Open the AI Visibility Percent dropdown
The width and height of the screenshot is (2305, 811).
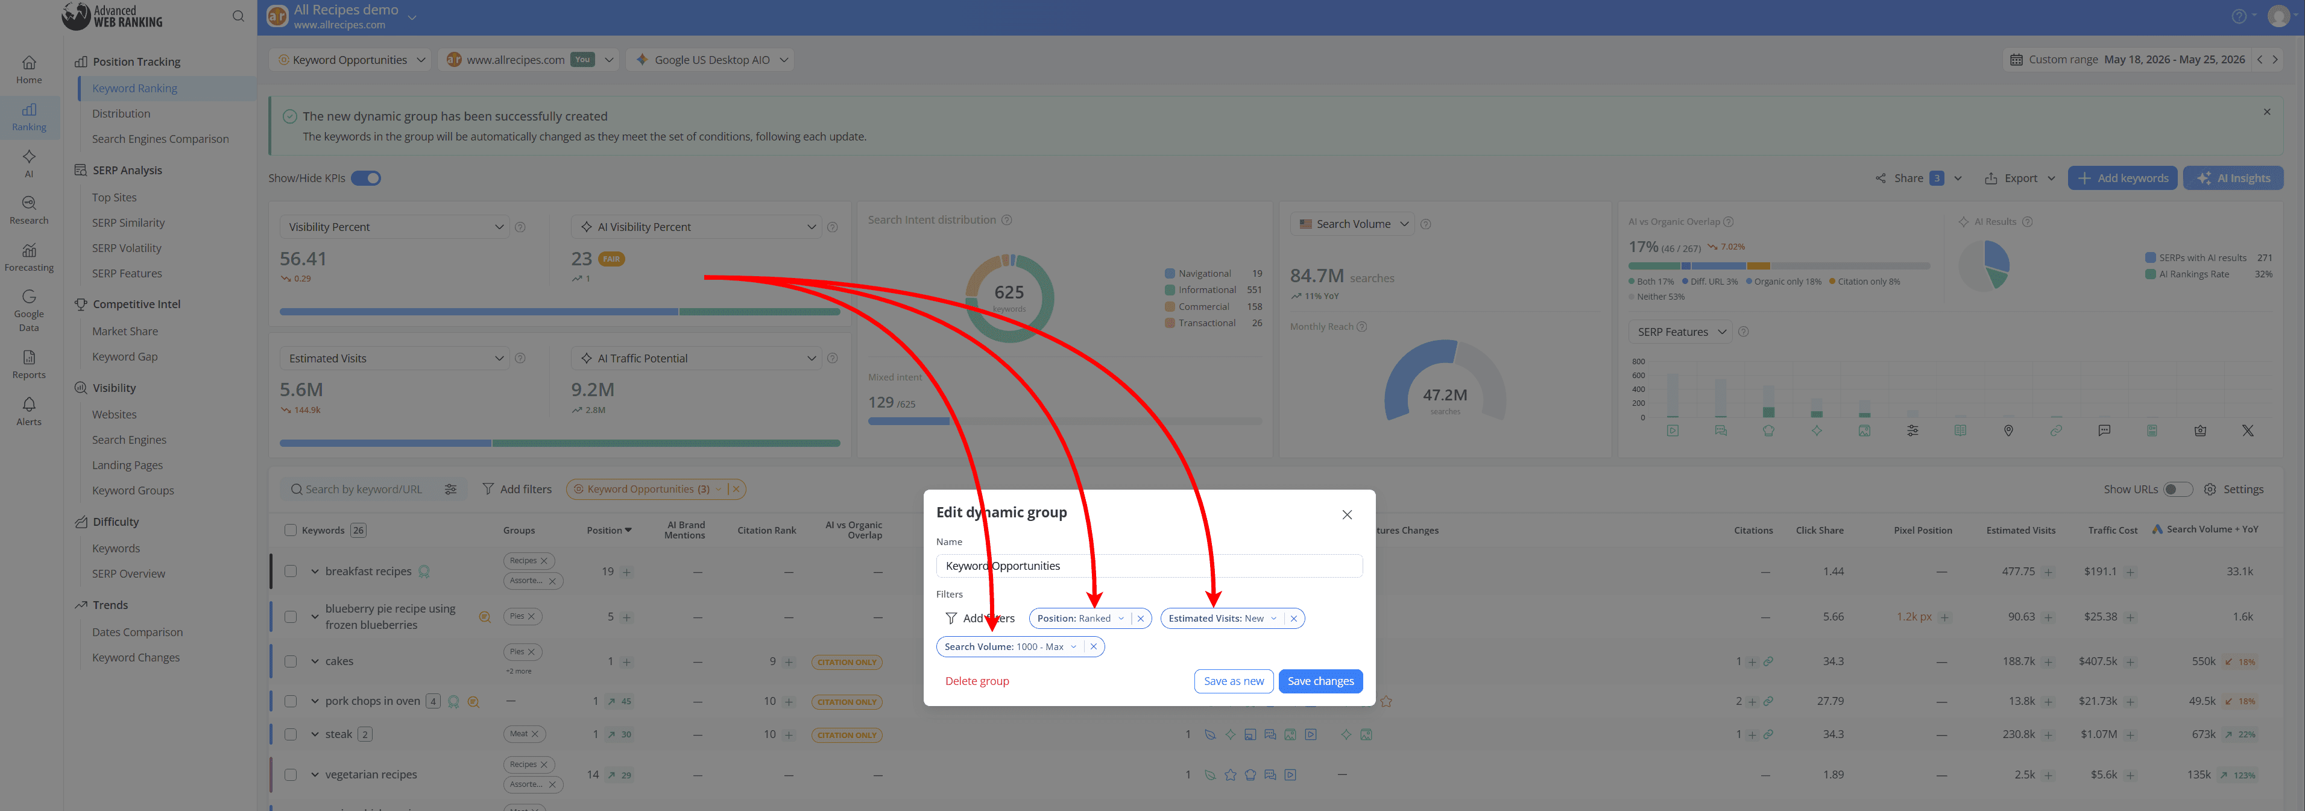click(696, 227)
